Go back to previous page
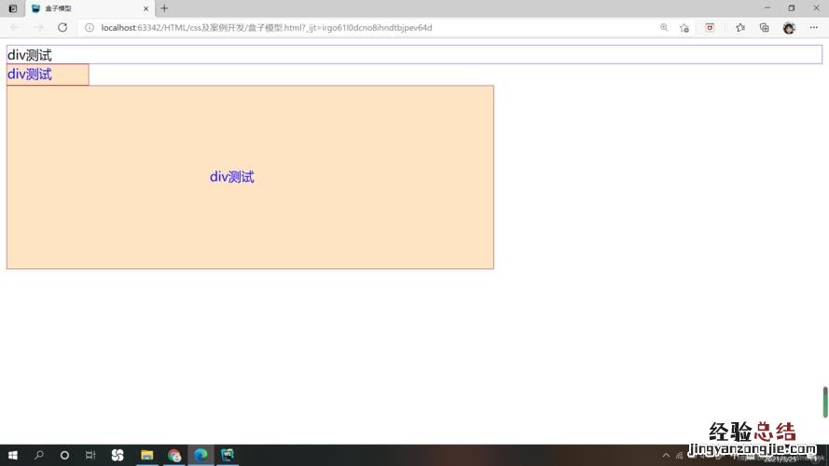The width and height of the screenshot is (829, 466). pos(15,27)
